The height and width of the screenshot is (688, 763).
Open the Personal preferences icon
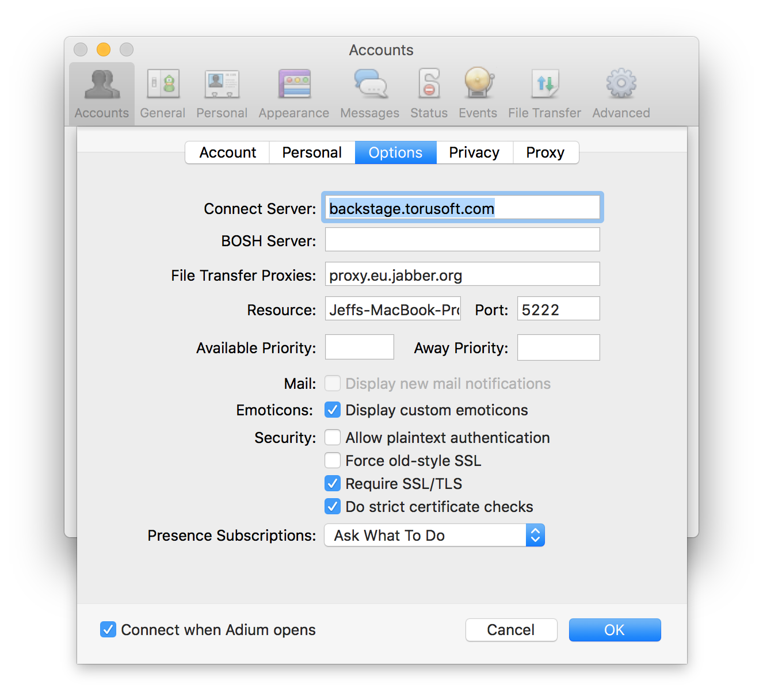[222, 91]
